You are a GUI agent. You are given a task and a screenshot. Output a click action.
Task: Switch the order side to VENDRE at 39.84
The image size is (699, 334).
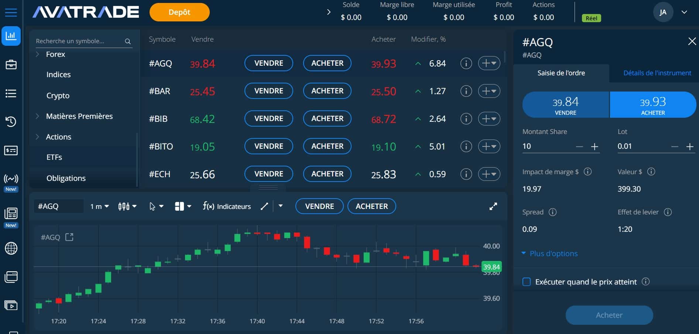tap(565, 104)
